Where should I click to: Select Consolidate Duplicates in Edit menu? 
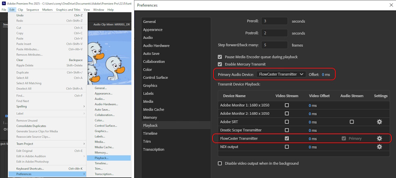(47, 126)
